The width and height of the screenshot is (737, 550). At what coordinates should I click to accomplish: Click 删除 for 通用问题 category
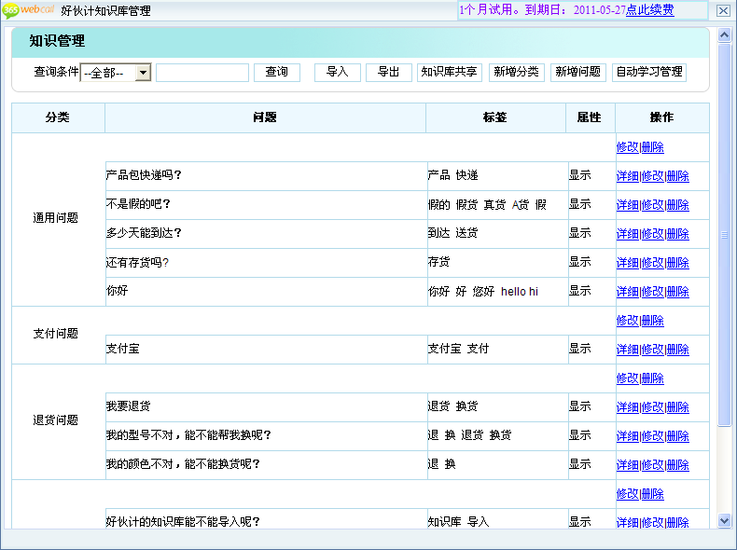(x=653, y=147)
